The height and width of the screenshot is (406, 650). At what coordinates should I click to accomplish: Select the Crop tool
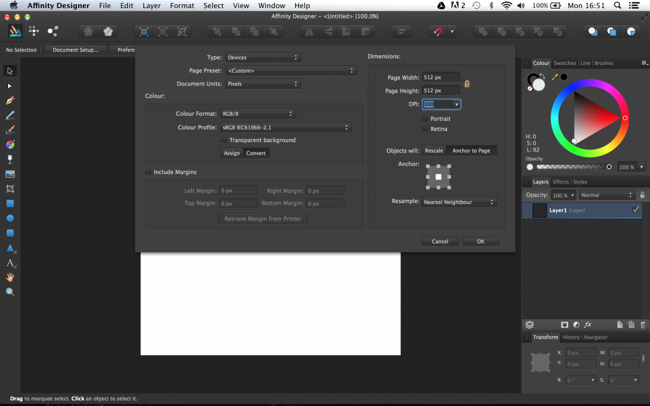click(x=10, y=189)
